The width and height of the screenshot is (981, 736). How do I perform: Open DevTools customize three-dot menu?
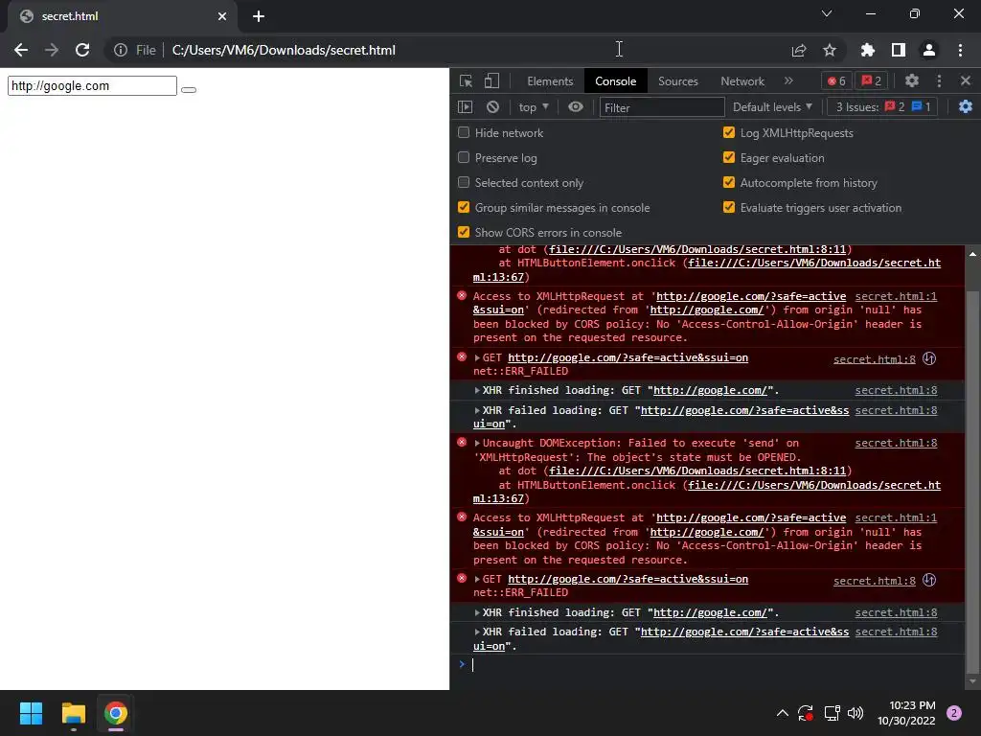pyautogui.click(x=939, y=80)
